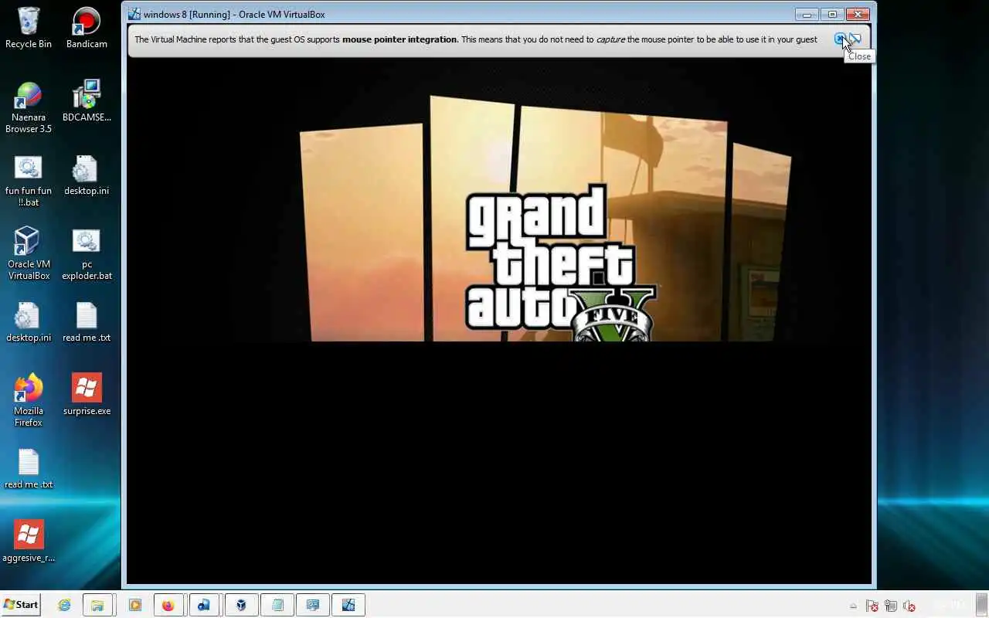
Task: Open the Recycle Bin desktop icon
Action: click(29, 28)
